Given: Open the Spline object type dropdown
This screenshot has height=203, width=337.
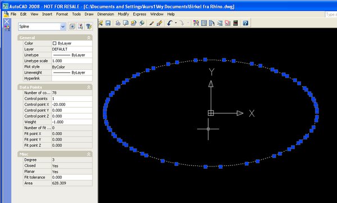Looking at the screenshot, I should pos(63,26).
